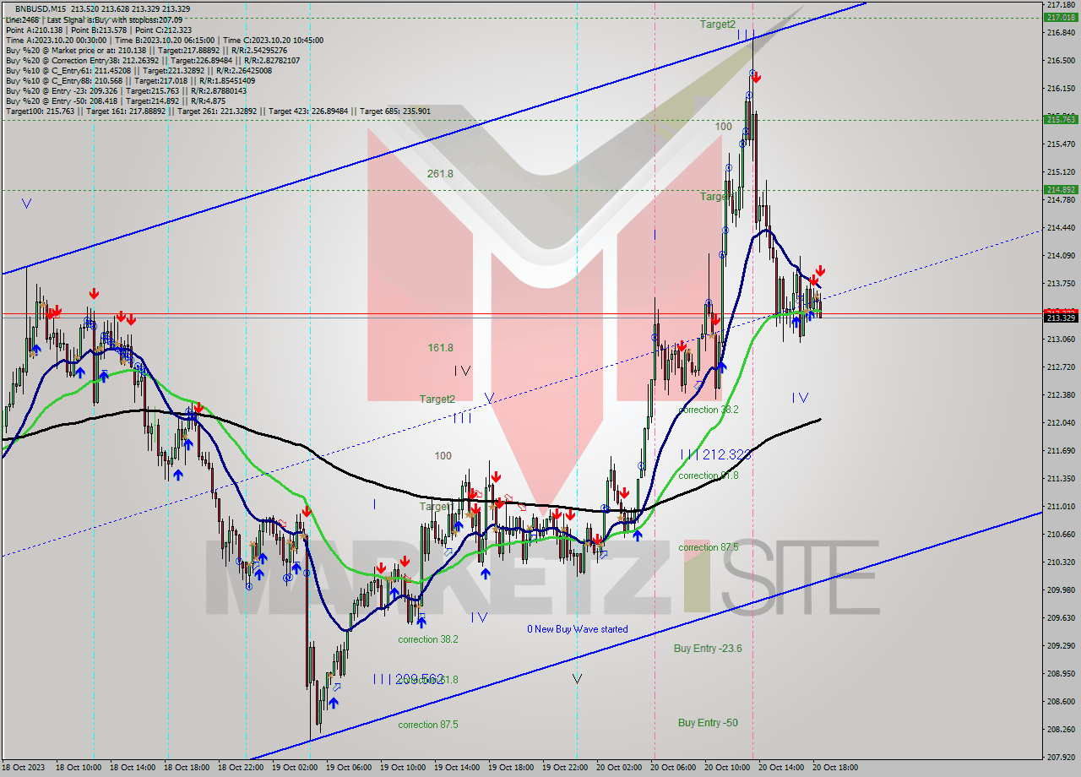Image resolution: width=1081 pixels, height=777 pixels.
Task: Click the 208.600 price axis label
Action: 1060,702
